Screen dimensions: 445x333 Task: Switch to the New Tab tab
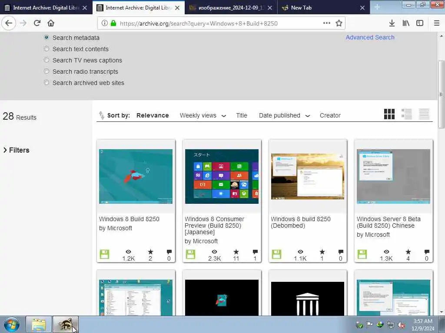coord(323,8)
